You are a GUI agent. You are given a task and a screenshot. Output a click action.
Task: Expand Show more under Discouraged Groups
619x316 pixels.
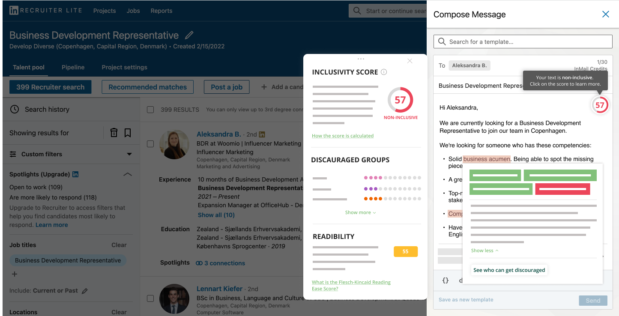pyautogui.click(x=360, y=212)
